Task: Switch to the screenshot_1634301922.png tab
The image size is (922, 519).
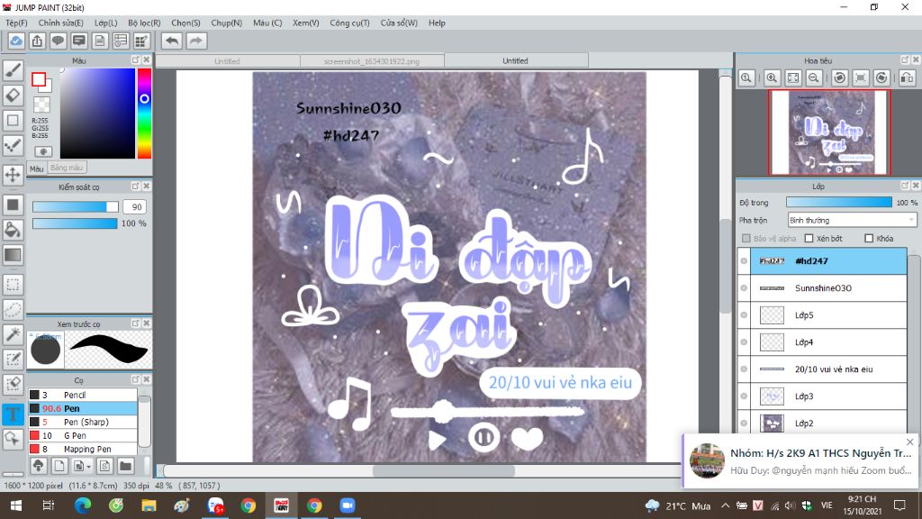Action: (372, 60)
